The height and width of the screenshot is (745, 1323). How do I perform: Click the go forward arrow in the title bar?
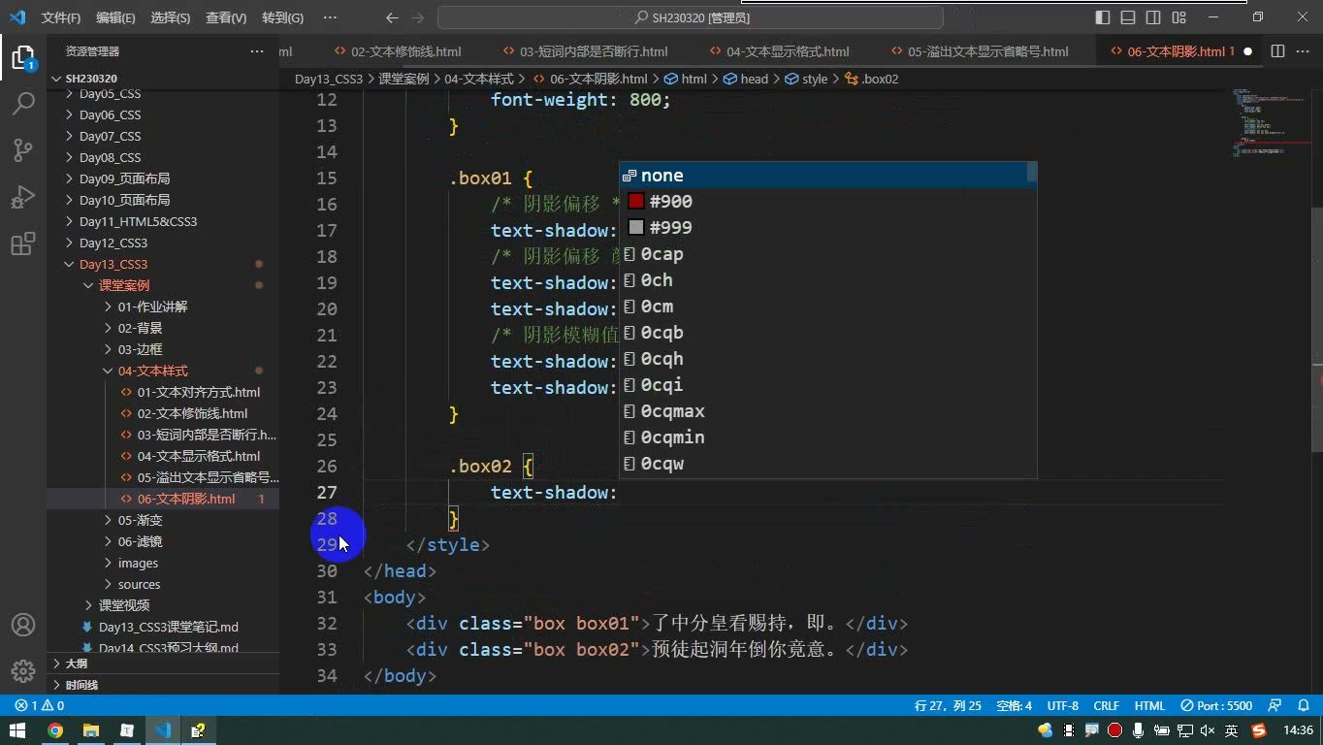click(417, 17)
